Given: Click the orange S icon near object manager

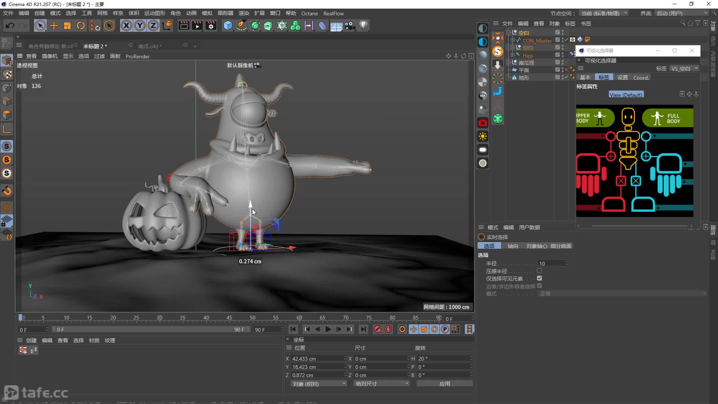Looking at the screenshot, I should [498, 51].
